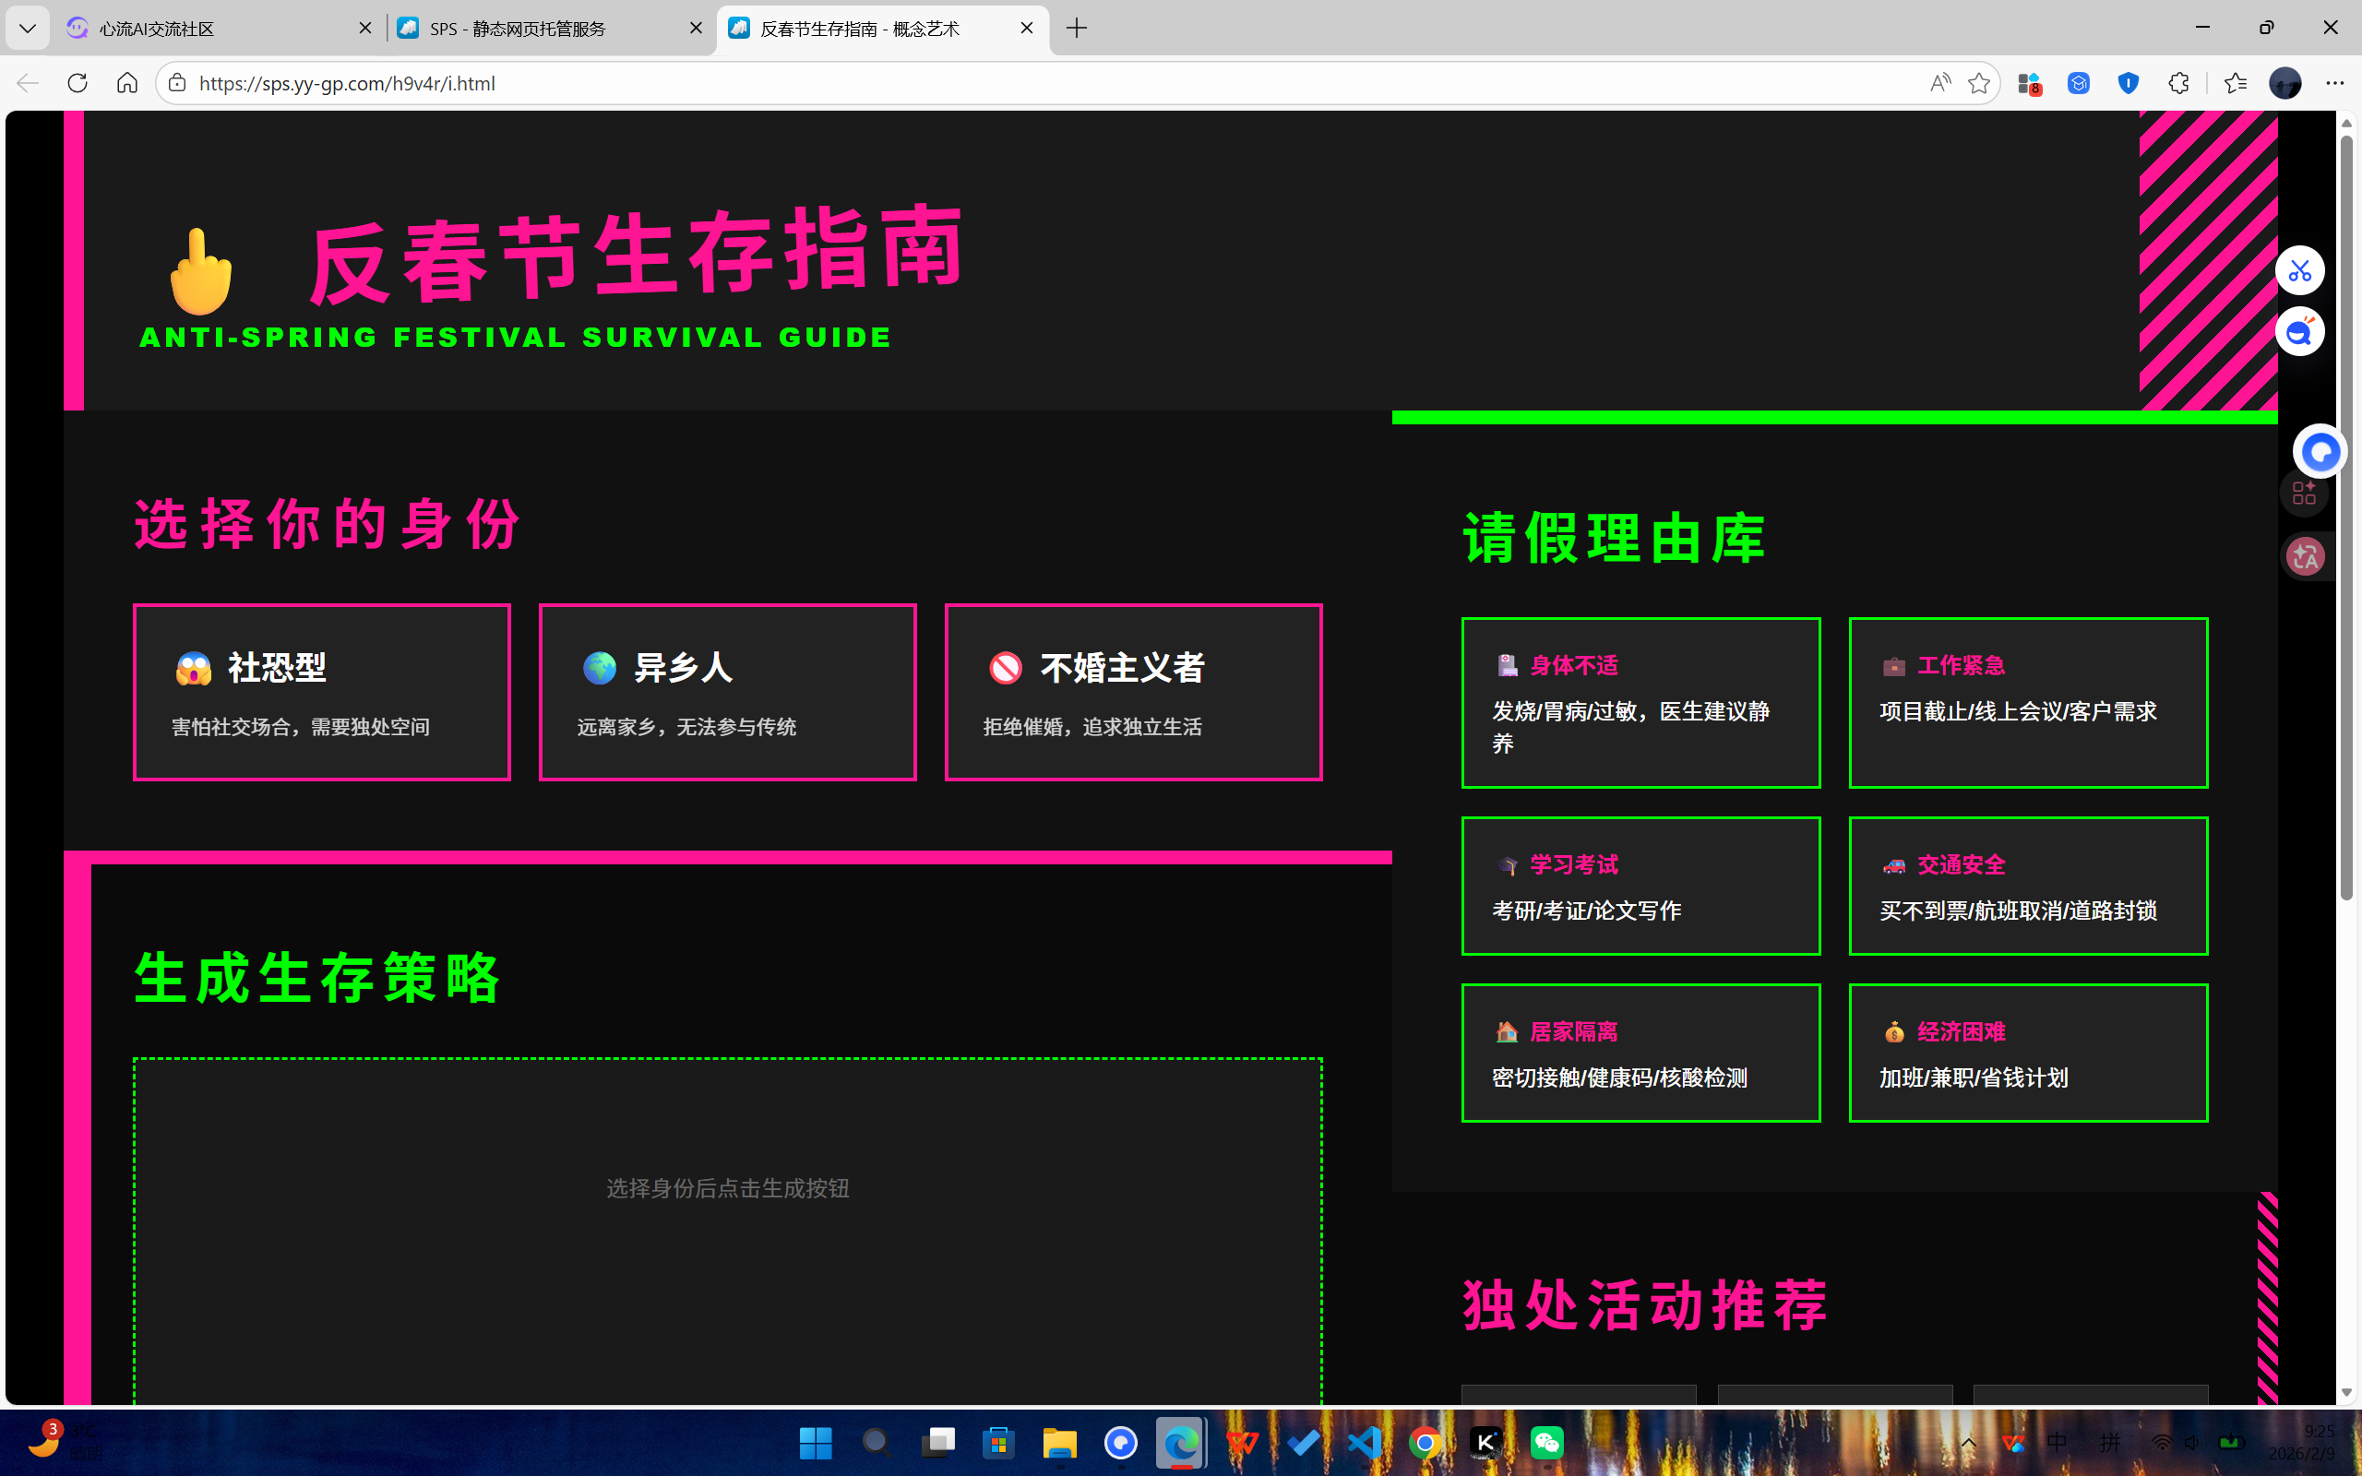Expand the tab actions chevron menu
This screenshot has height=1476, width=2362.
coord(28,29)
